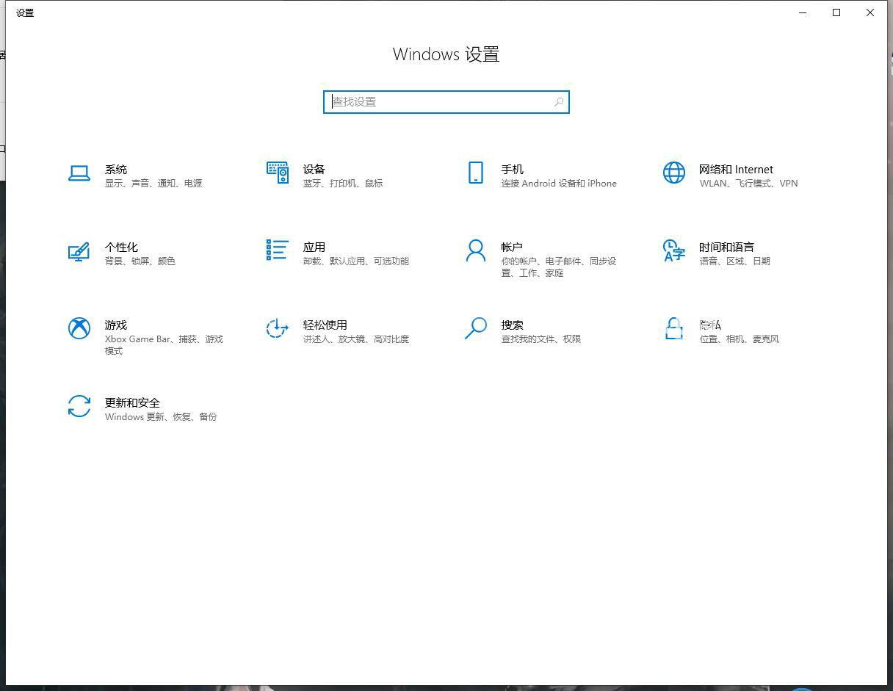
Task: Click the 系统 laptop icon
Action: pyautogui.click(x=79, y=173)
